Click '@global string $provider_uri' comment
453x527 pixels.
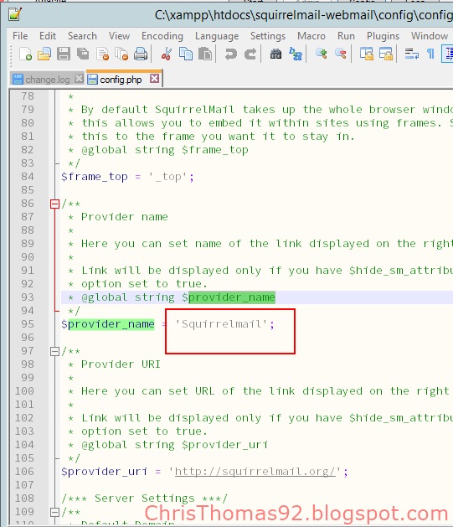point(175,445)
